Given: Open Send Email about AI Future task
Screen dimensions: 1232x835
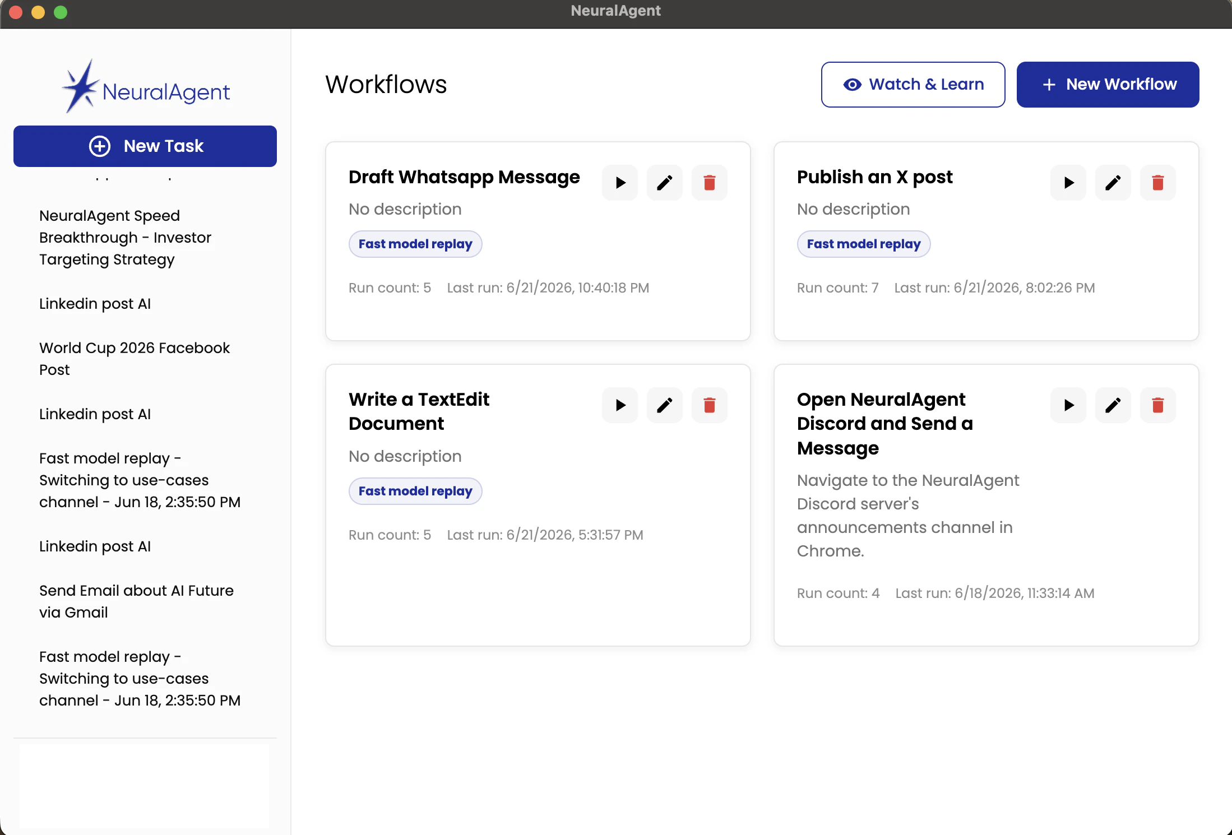Looking at the screenshot, I should pyautogui.click(x=136, y=601).
